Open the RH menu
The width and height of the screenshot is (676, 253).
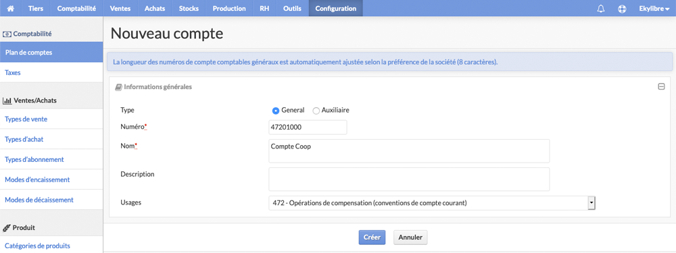click(264, 8)
